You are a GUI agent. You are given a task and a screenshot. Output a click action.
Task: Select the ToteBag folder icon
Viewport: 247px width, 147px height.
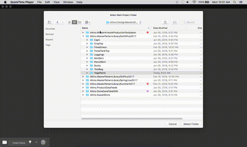(x=91, y=69)
